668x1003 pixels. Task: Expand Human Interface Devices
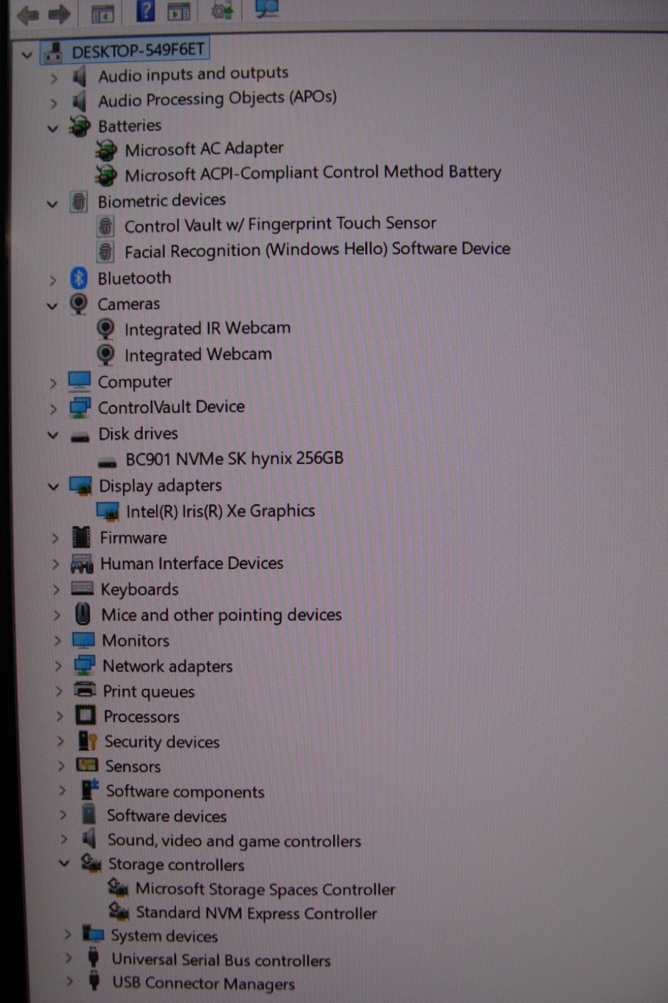click(x=56, y=564)
